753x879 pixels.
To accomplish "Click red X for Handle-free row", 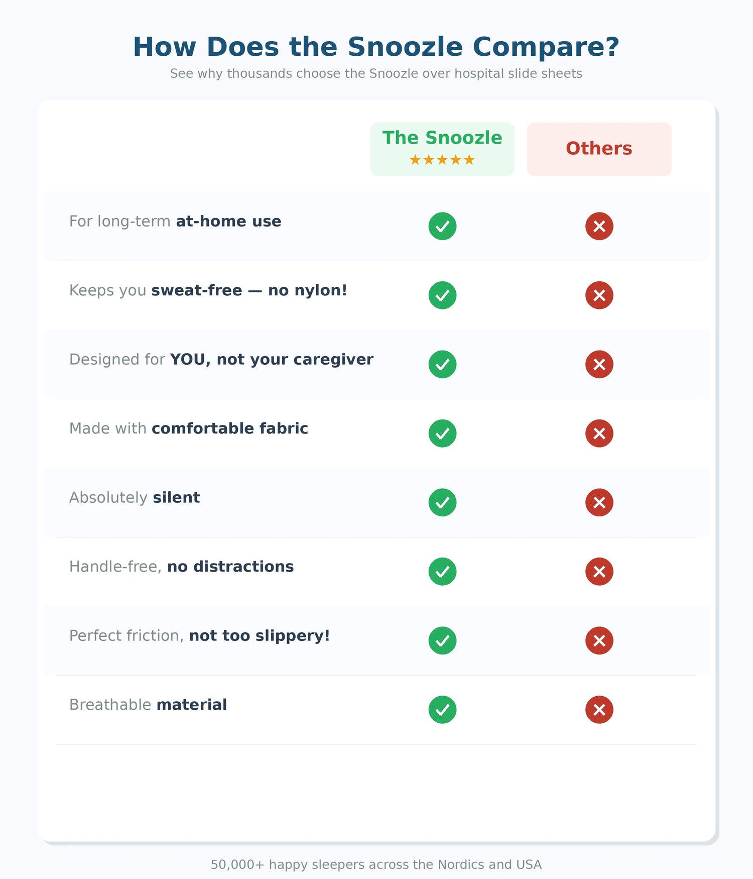I will (x=599, y=572).
